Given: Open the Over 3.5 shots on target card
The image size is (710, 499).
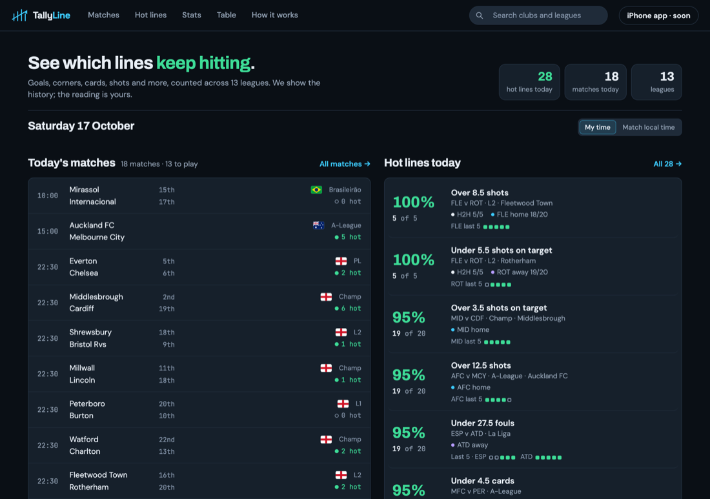Looking at the screenshot, I should tap(533, 324).
